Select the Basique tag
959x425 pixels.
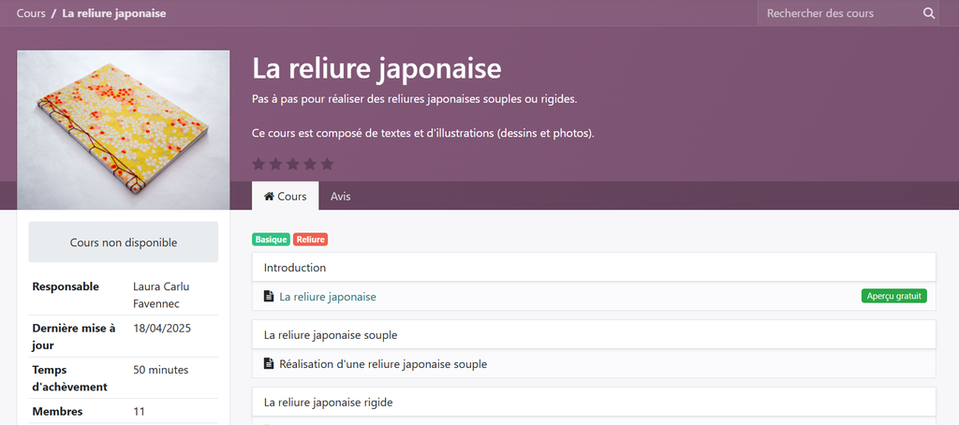tap(271, 240)
